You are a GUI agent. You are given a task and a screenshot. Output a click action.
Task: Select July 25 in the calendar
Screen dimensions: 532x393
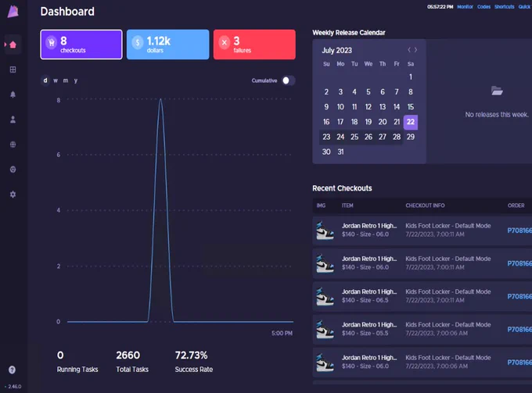[x=354, y=137]
